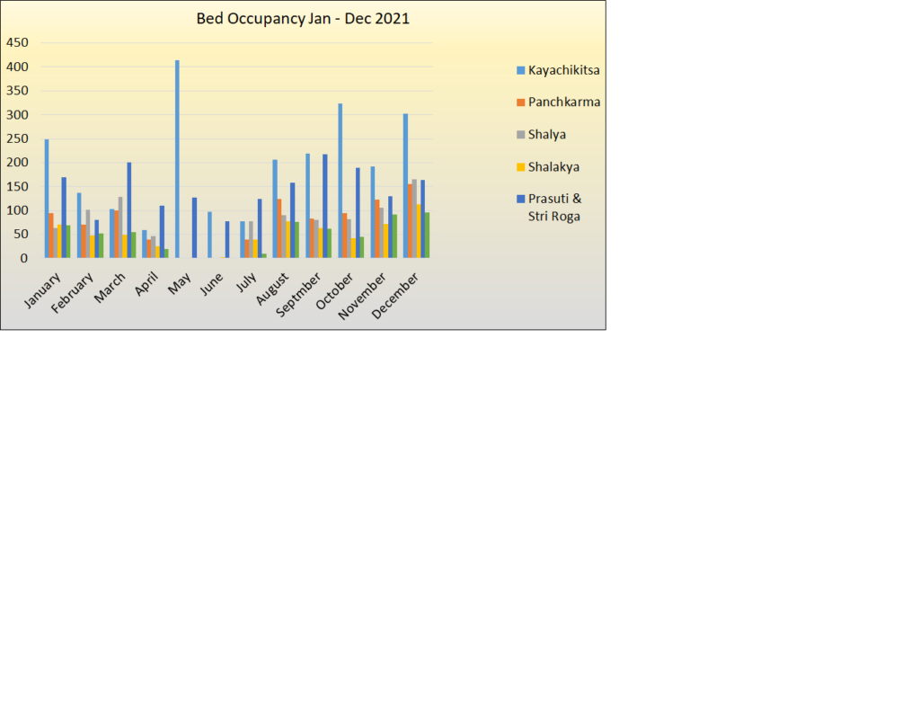The width and height of the screenshot is (920, 703).
Task: Select the Panchkarma legend marker
Action: [x=523, y=102]
